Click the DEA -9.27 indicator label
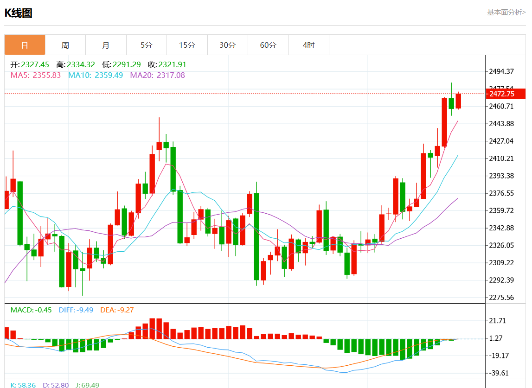This screenshot has width=532, height=388. coord(117,310)
